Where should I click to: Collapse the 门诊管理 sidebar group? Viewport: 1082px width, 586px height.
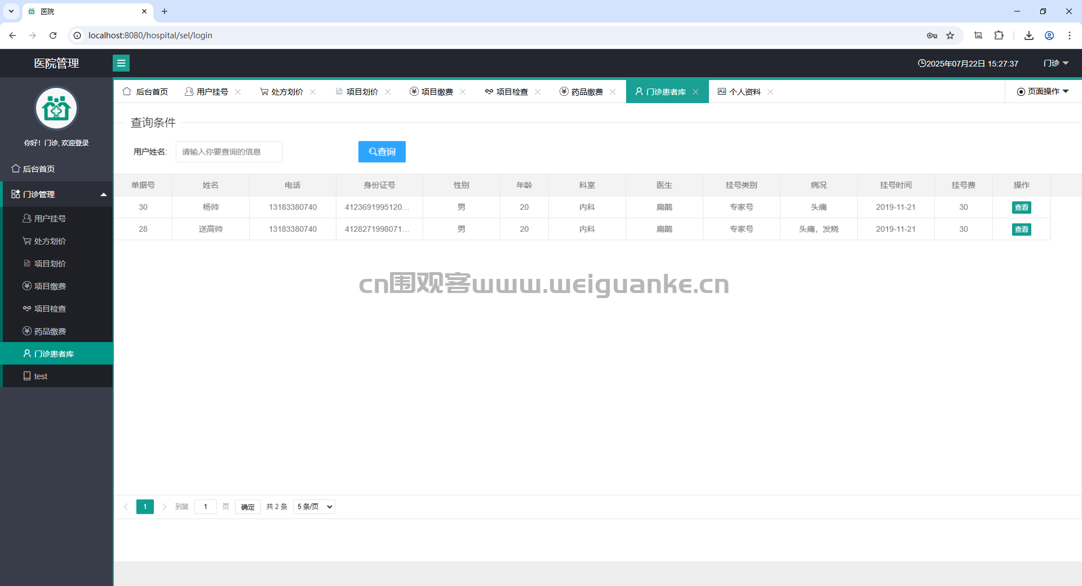tap(56, 194)
